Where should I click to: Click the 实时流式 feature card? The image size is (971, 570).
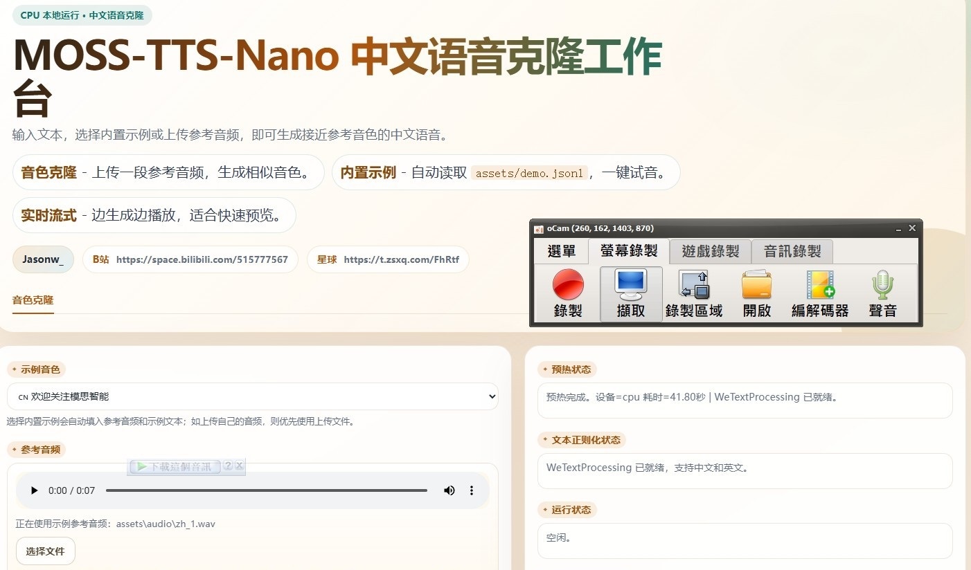pos(154,215)
